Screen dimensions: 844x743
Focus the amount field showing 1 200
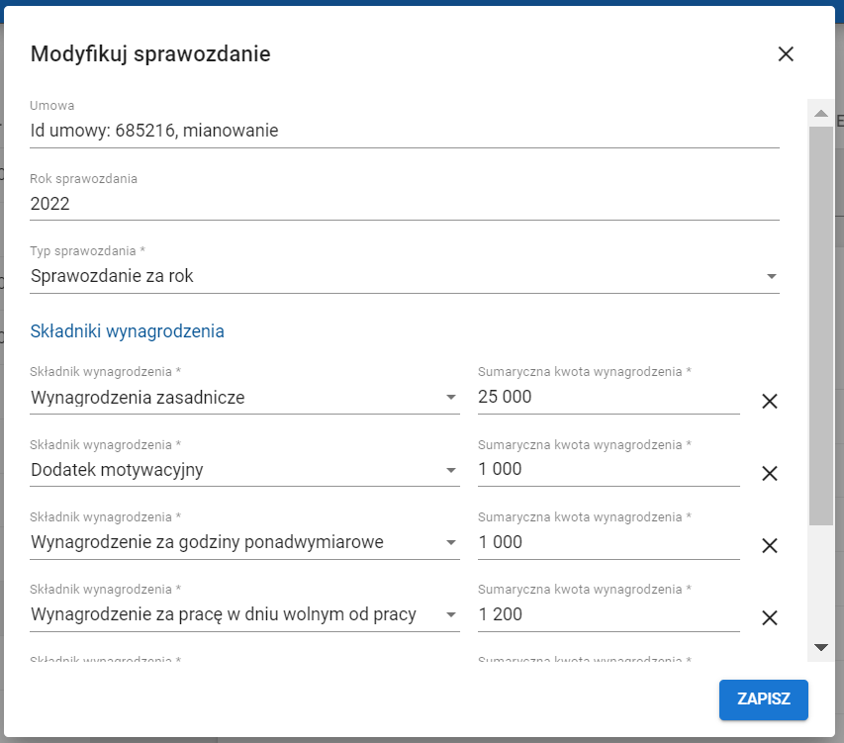[x=608, y=614]
